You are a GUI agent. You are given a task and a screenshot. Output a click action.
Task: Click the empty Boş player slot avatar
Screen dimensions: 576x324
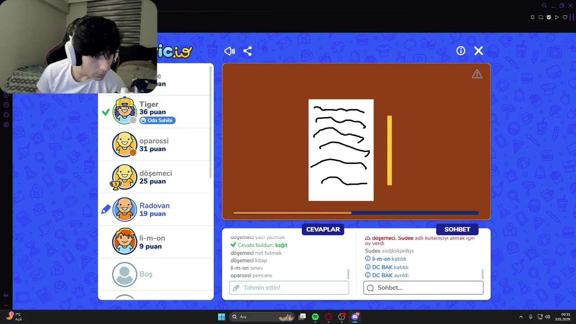click(x=125, y=274)
